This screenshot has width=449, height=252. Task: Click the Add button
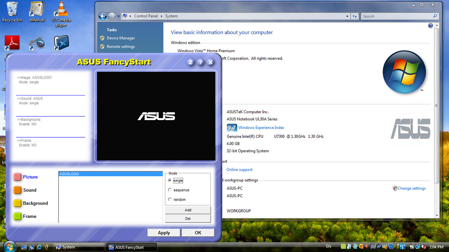(188, 210)
